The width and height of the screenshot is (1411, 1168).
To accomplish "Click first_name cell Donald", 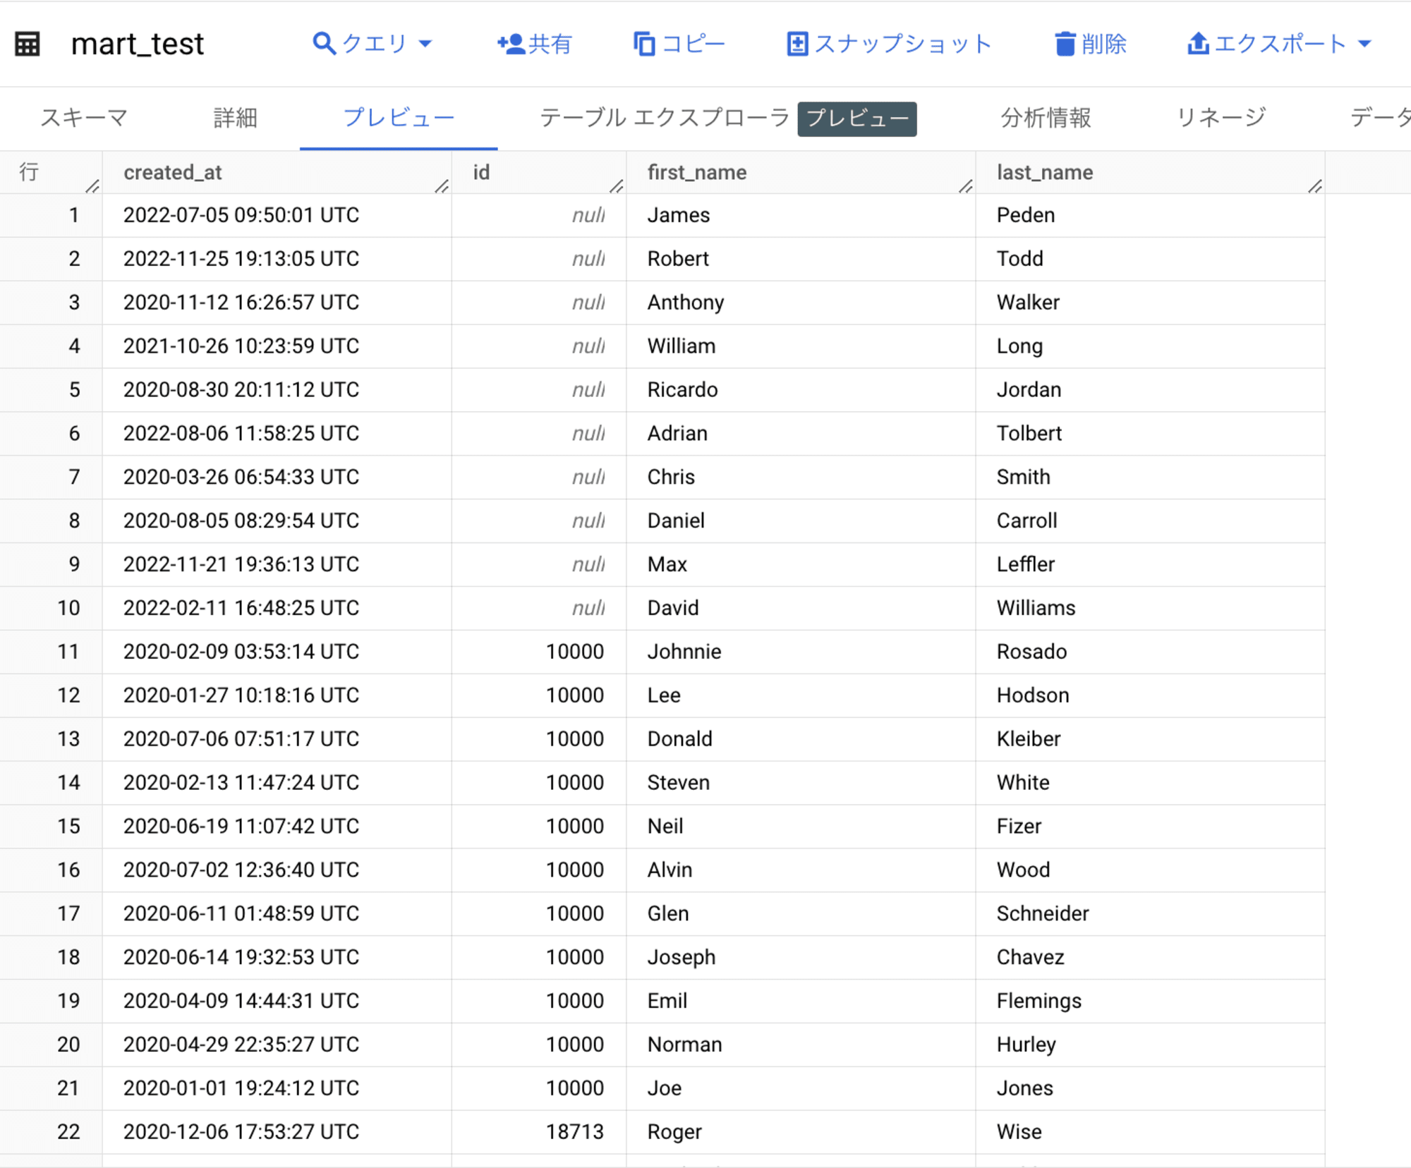I will click(801, 740).
